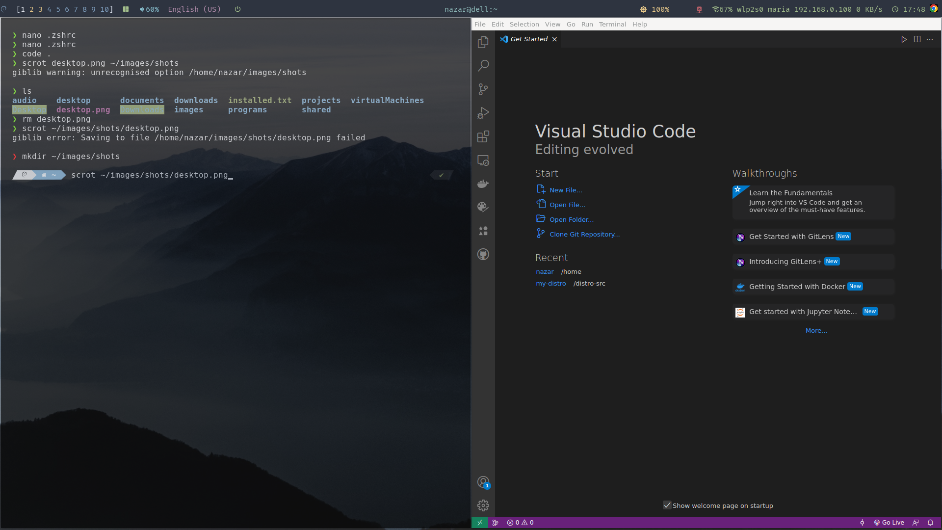Click the More walkthroughs link

click(x=816, y=331)
